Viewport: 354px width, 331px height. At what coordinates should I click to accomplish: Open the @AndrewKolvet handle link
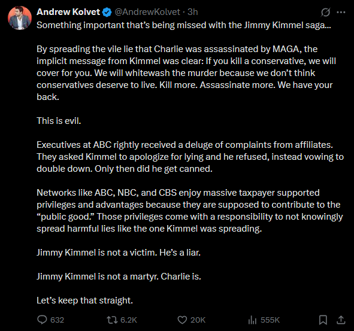tap(147, 12)
